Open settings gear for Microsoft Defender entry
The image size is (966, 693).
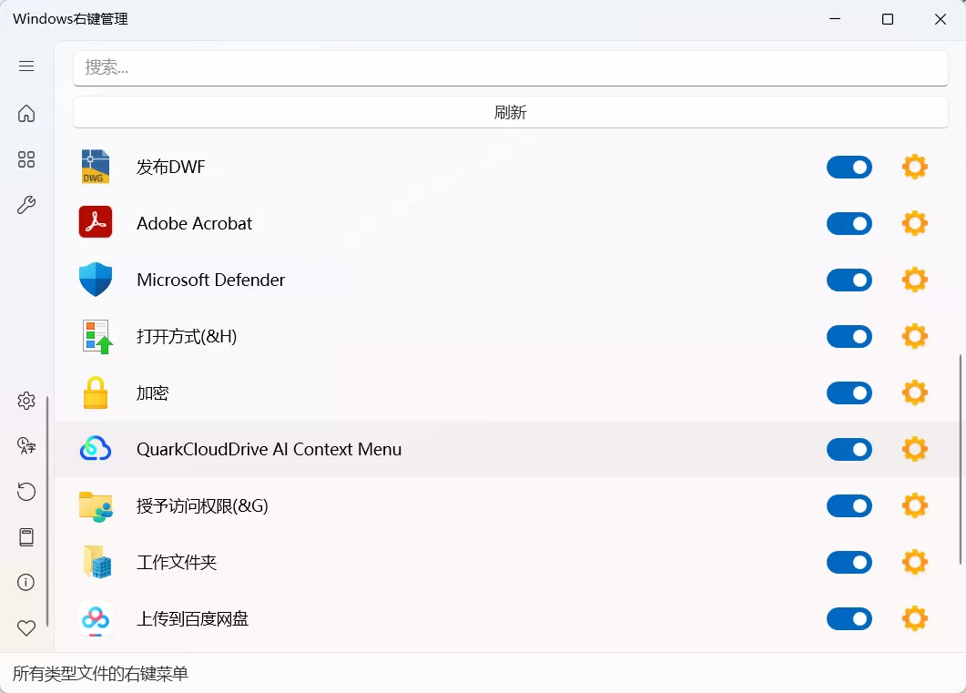coord(914,280)
